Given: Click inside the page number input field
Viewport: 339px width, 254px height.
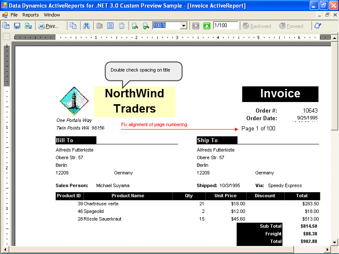Looking at the screenshot, I should pyautogui.click(x=225, y=26).
